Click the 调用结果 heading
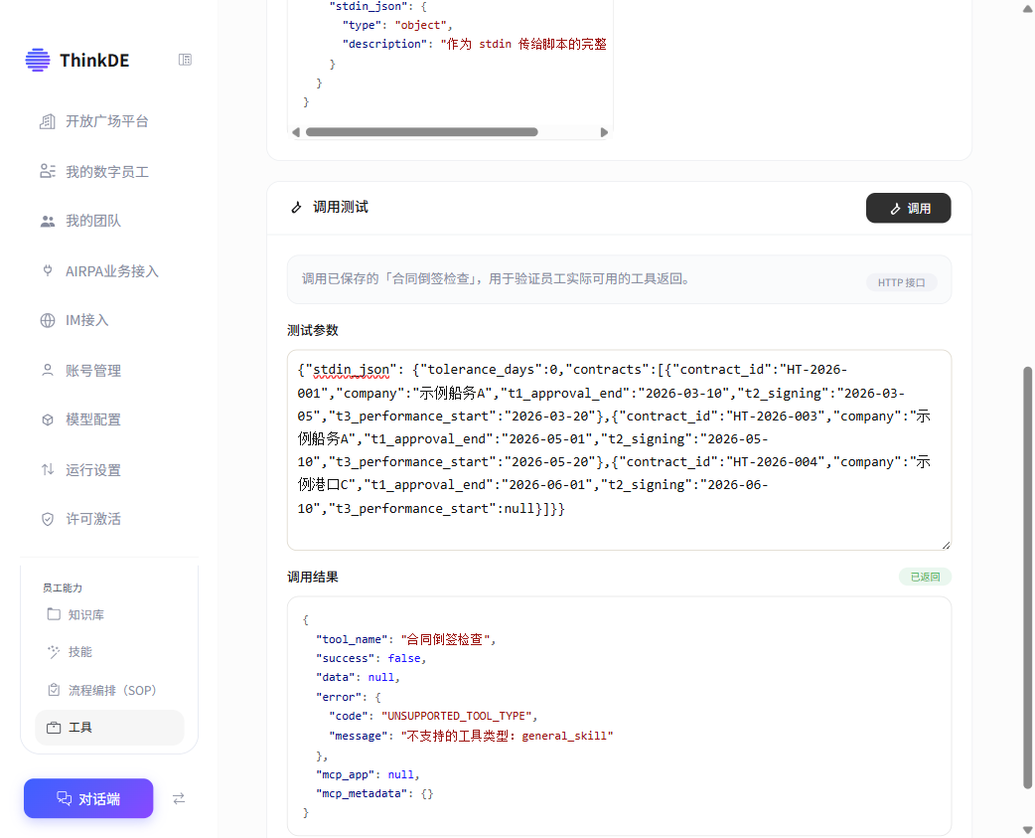The width and height of the screenshot is (1035, 838). coord(313,578)
